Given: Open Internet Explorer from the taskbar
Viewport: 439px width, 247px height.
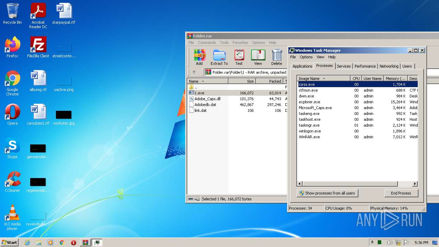Looking at the screenshot, I should point(27,243).
